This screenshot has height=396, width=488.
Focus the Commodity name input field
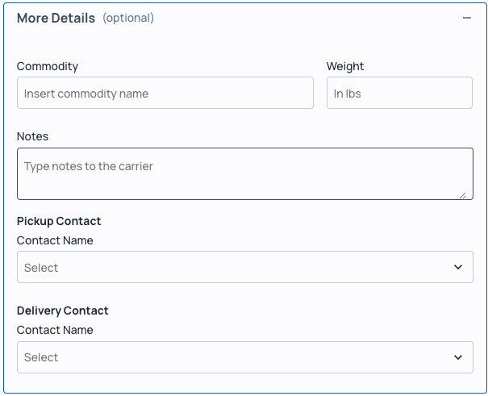(x=165, y=94)
